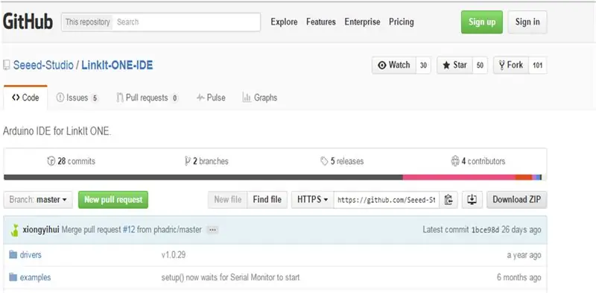Click the stargazers count 50
This screenshot has width=596, height=293.
[x=480, y=65]
